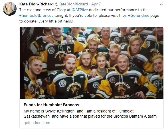Screen dimensions: 164x129
Task: Click the Sylvie Kellington card description text
Action: click(90, 114)
